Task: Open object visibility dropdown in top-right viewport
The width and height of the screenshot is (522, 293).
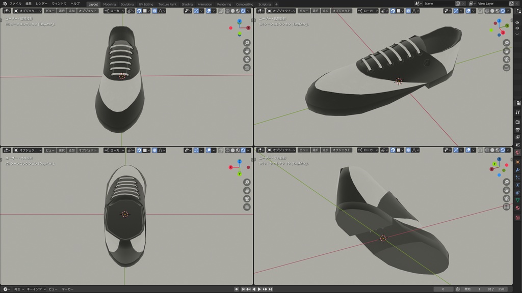Action: pos(448,11)
